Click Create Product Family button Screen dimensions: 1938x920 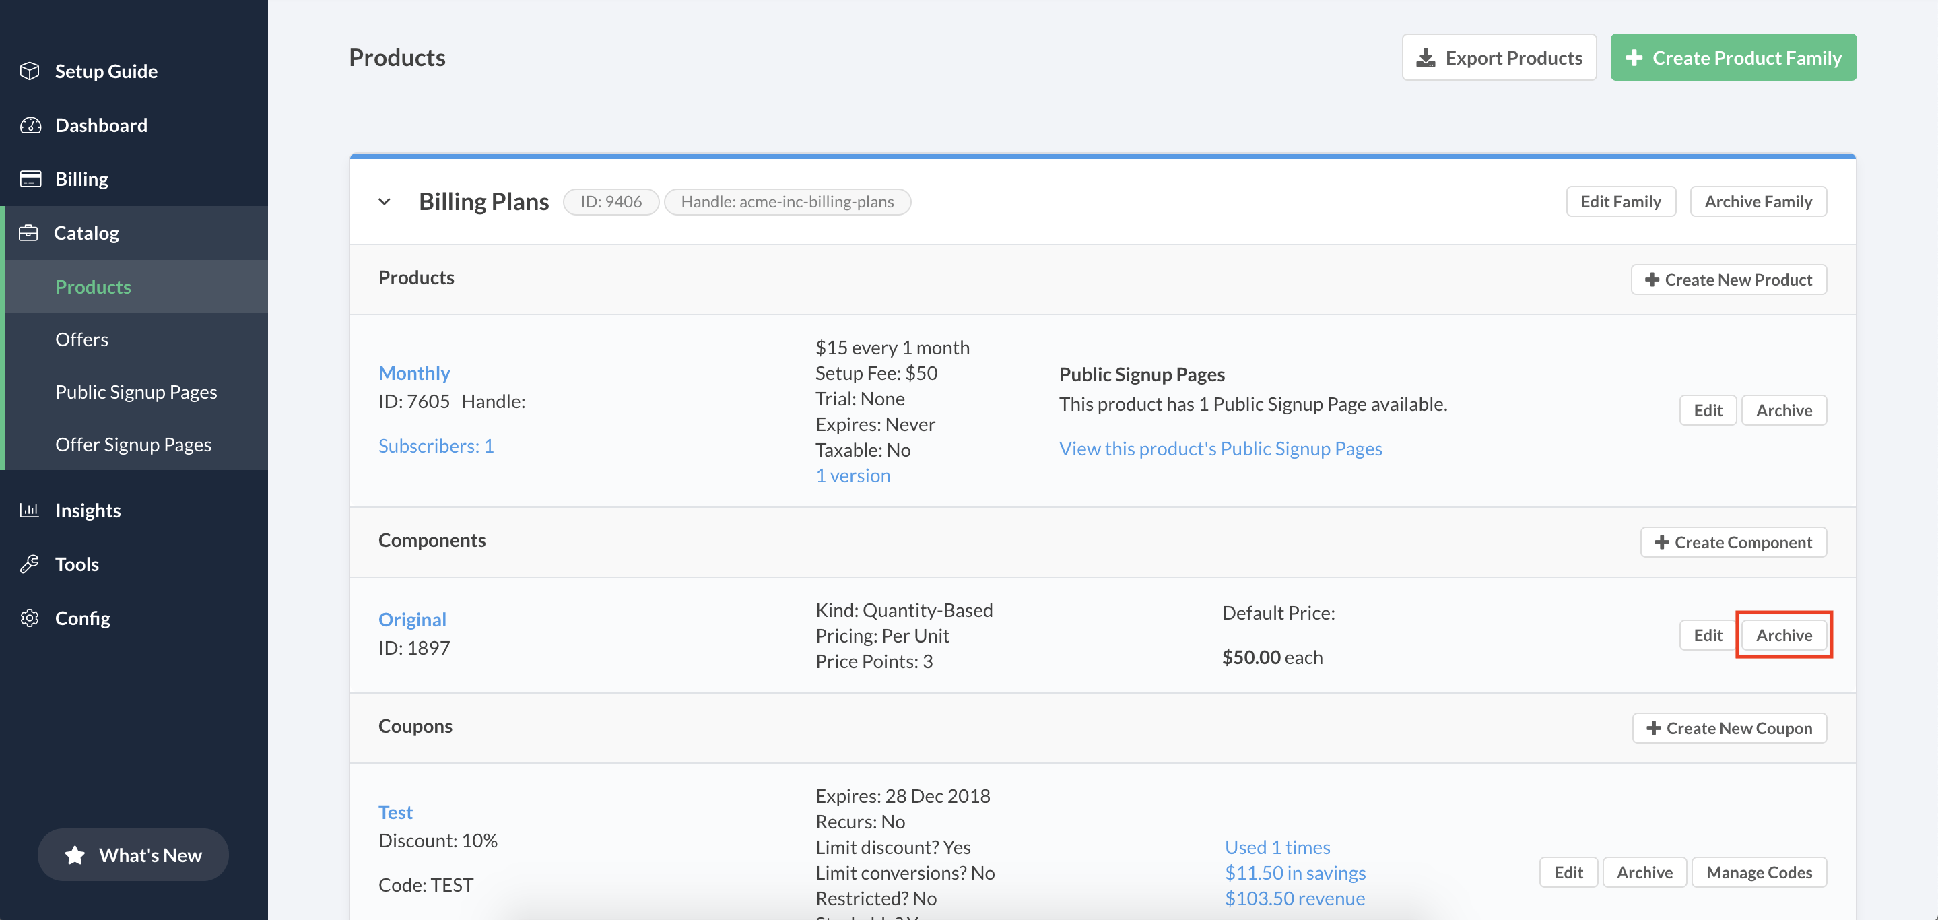1733,57
